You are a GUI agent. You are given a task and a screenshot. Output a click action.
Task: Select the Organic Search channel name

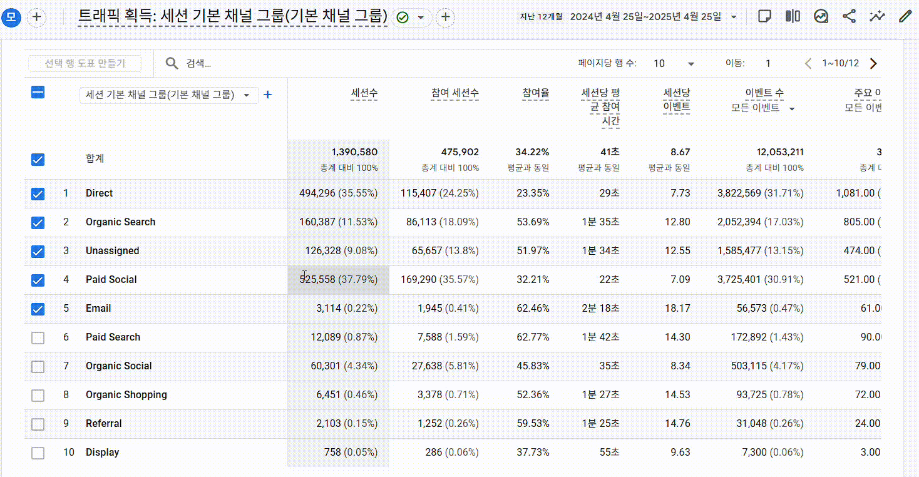[x=121, y=222]
